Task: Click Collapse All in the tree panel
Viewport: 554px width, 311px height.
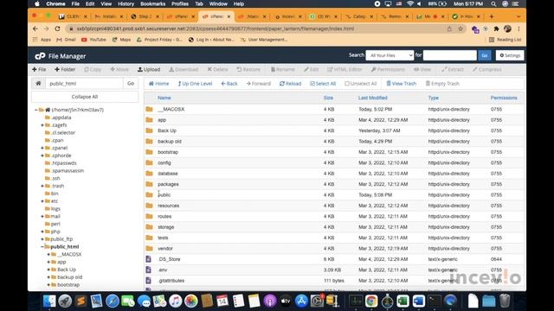Action: pos(85,97)
